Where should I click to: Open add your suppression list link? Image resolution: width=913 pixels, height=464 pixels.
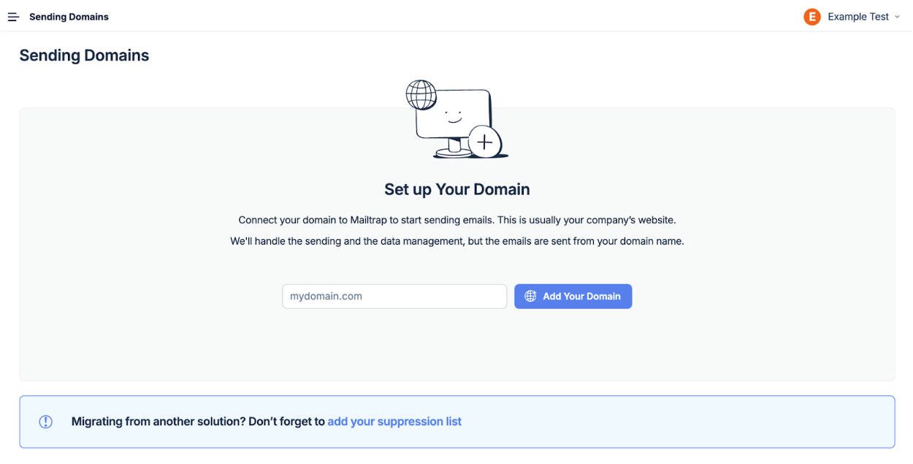coord(395,421)
